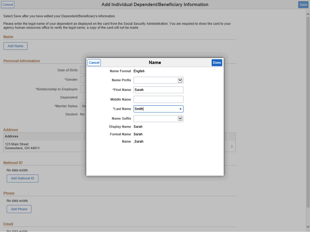Click into the First Name field
This screenshot has height=232, width=310.
[158, 90]
